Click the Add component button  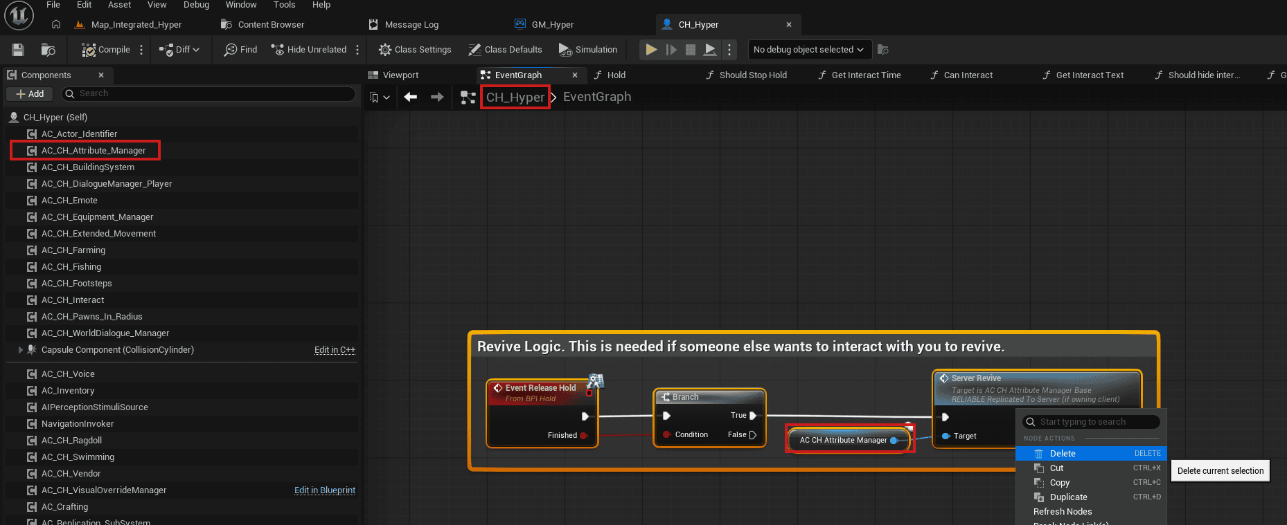pos(30,94)
